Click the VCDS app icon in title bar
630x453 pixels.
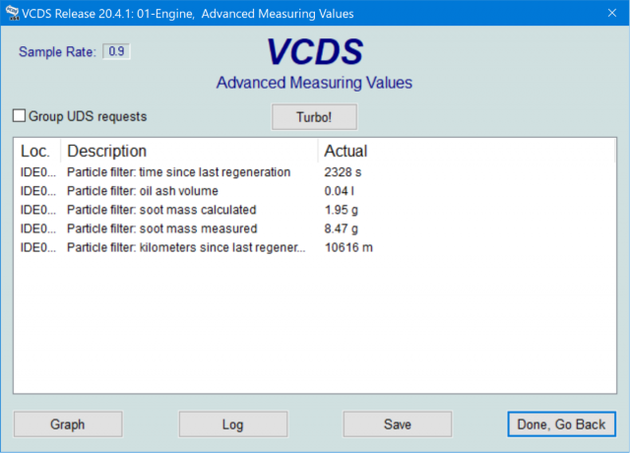pyautogui.click(x=12, y=14)
